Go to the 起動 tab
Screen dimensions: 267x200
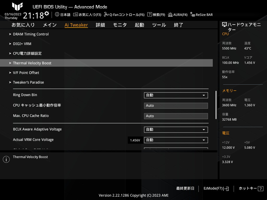[139, 25]
